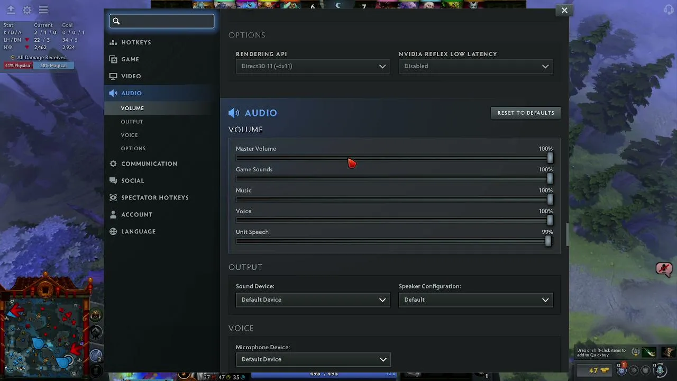This screenshot has width=677, height=381.
Task: Open the Rendering API dropdown
Action: [x=313, y=66]
